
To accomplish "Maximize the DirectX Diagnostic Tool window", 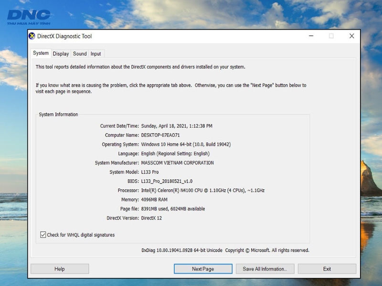I will [331, 36].
